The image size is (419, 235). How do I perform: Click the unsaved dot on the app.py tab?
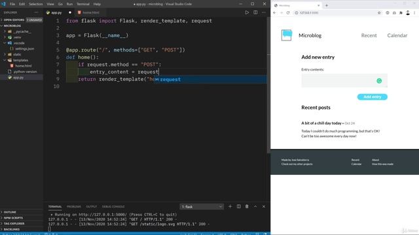[70, 12]
